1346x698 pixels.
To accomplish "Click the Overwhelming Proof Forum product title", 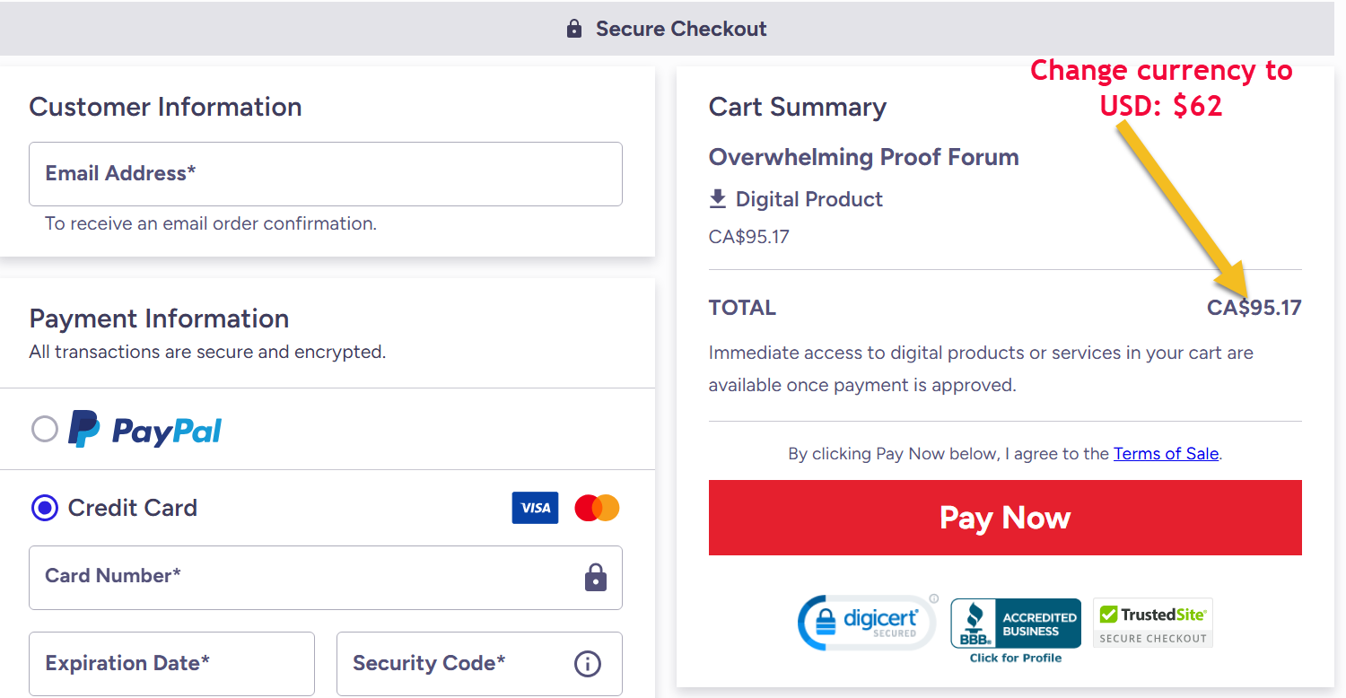I will (x=863, y=157).
